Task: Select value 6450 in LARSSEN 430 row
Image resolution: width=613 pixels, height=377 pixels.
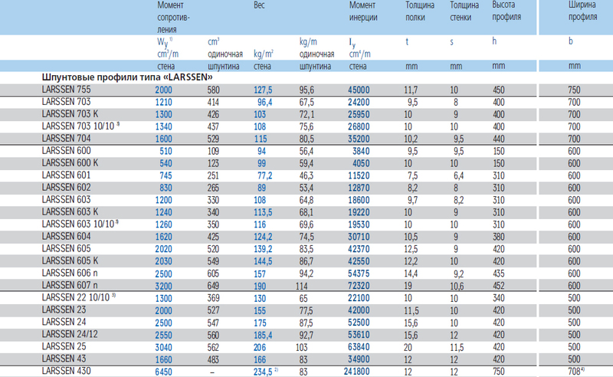Action: tap(163, 372)
